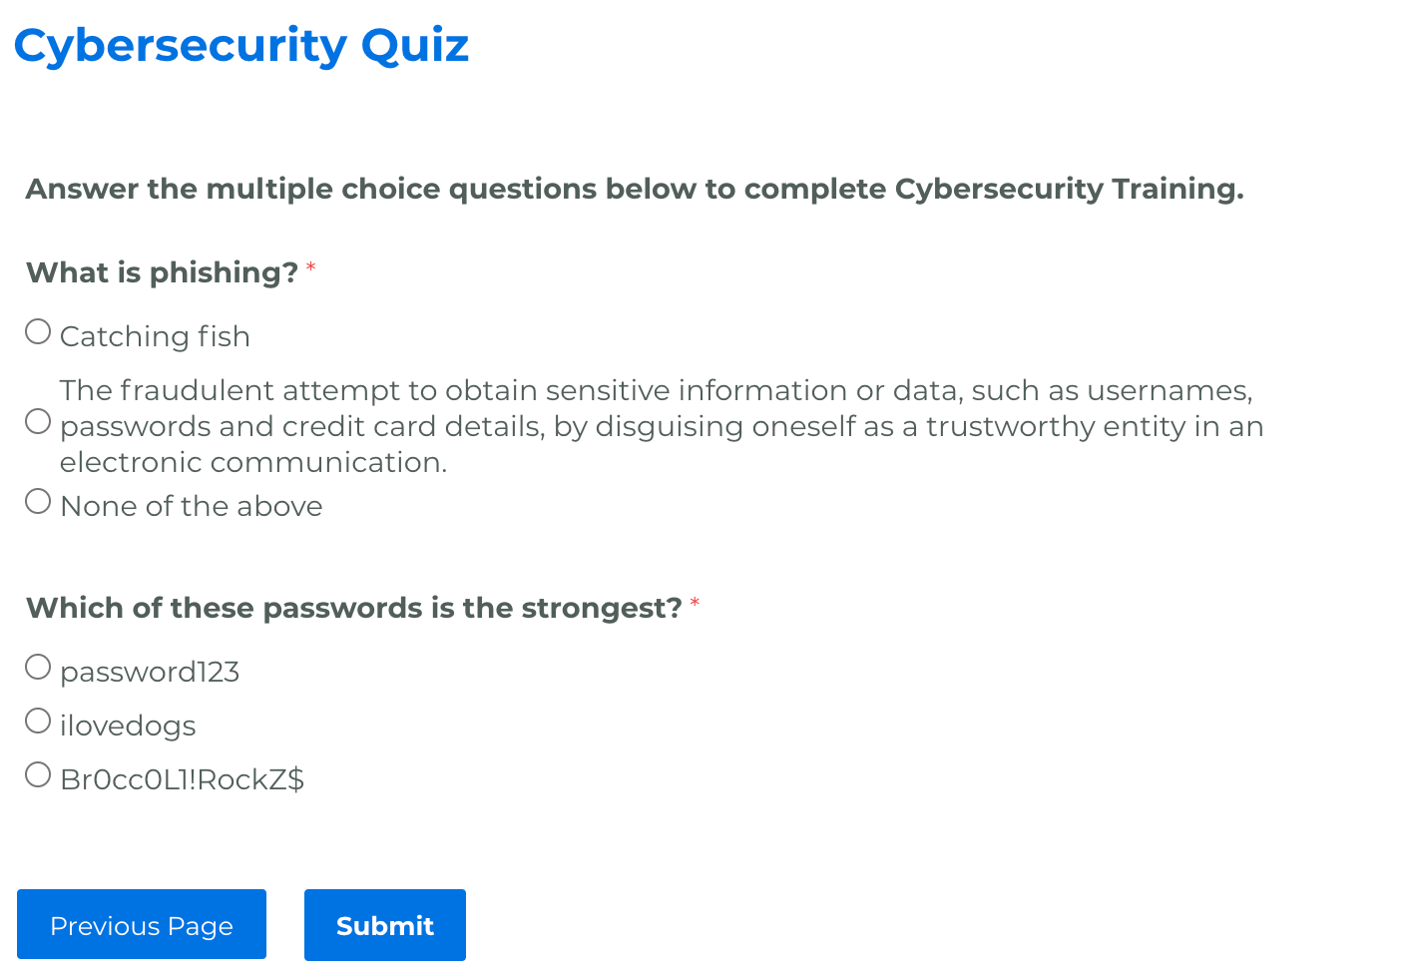The width and height of the screenshot is (1409, 977).
Task: Go back using the Previous Page button
Action: [142, 924]
